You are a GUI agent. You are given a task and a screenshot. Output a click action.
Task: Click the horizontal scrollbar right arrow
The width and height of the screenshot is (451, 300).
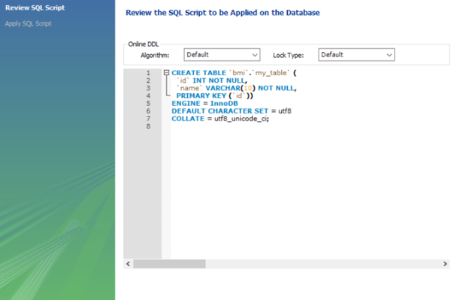(x=445, y=264)
